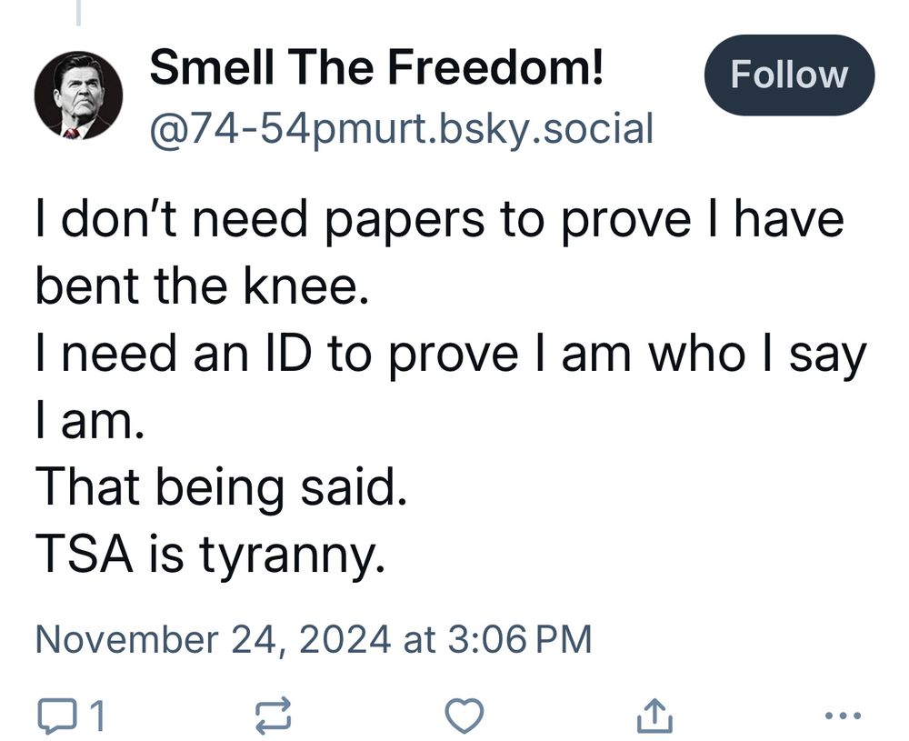Click the reply speech bubble icon

pos(59,716)
